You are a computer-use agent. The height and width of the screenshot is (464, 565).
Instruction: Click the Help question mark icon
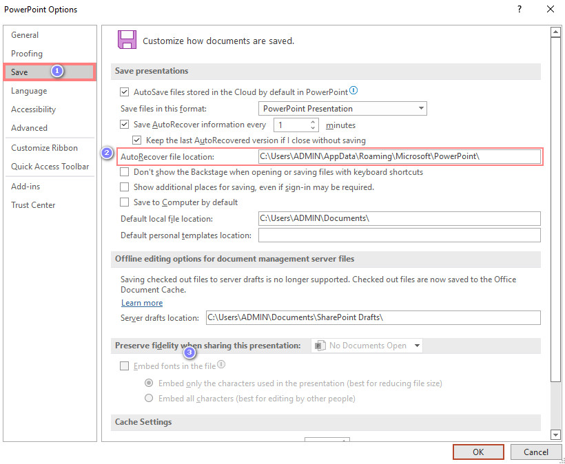tap(520, 9)
